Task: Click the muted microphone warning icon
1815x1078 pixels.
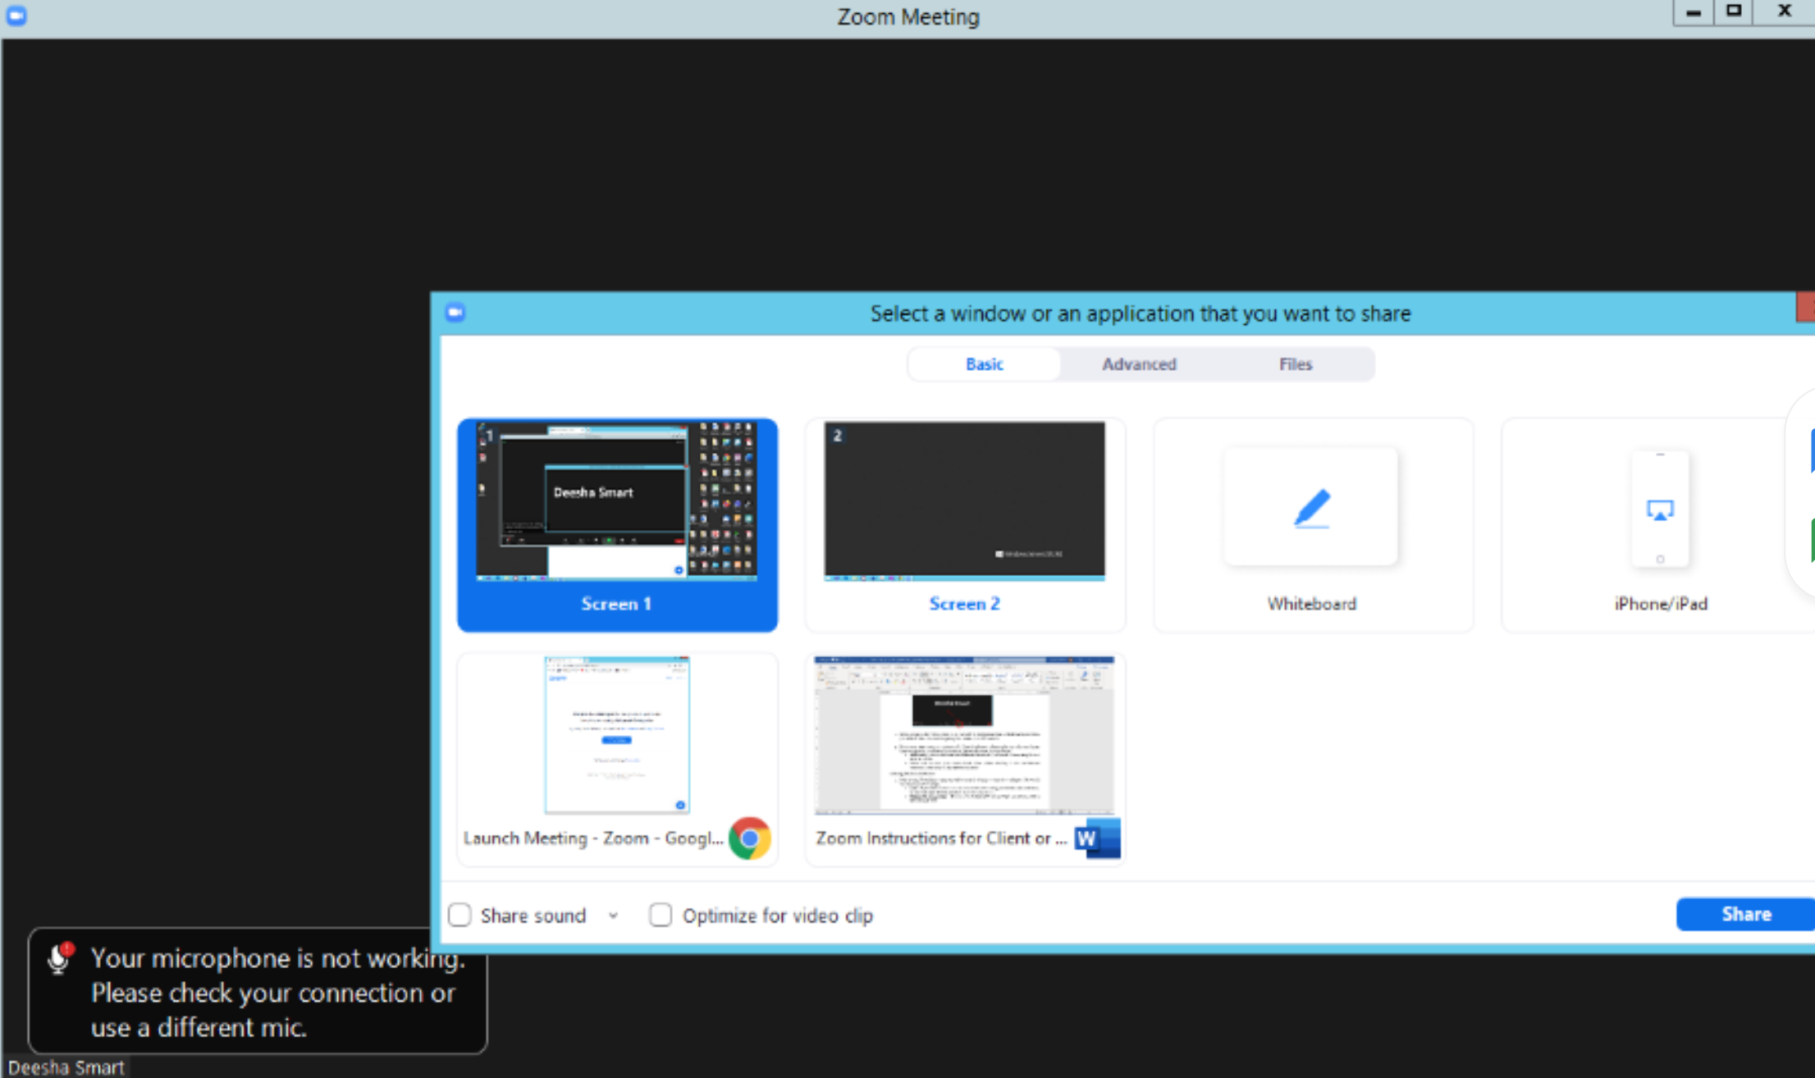Action: pos(60,958)
